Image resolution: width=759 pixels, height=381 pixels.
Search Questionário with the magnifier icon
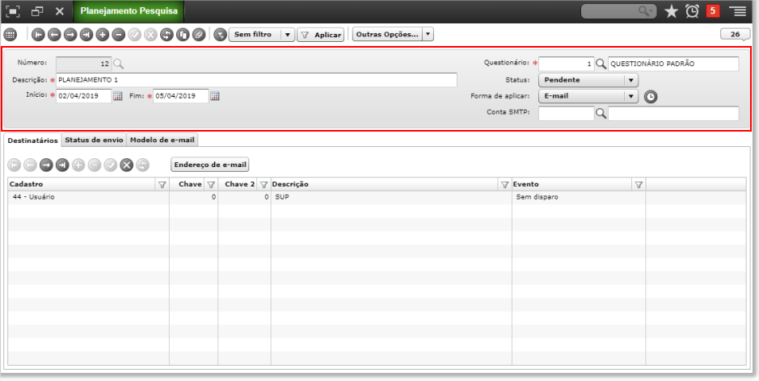(x=601, y=64)
